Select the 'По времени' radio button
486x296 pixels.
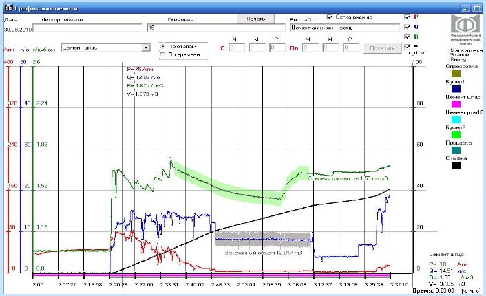[x=162, y=54]
